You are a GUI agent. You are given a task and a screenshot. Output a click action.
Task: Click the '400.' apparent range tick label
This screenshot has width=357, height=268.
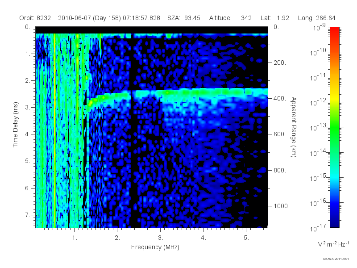click(x=280, y=98)
